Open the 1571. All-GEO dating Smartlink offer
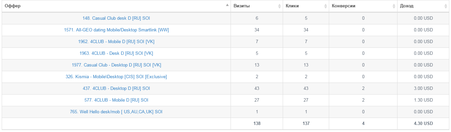 116,30
